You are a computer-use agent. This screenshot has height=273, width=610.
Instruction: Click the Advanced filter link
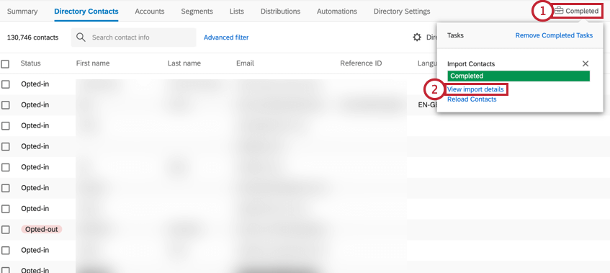(226, 37)
